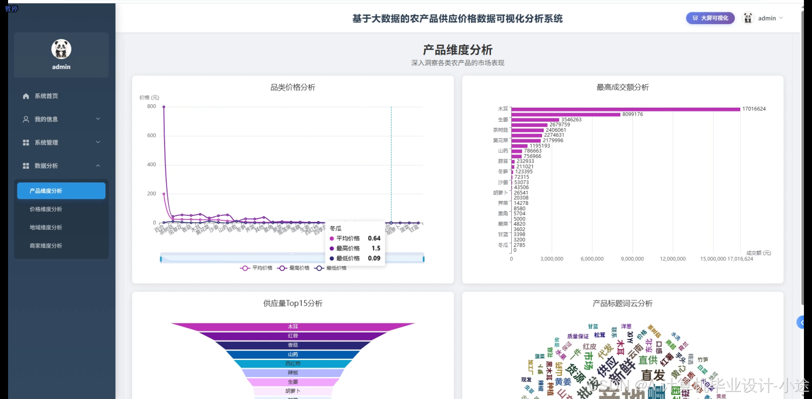Click the 辣椒 funnel segment
Viewport: 812px width, 399px height.
pyautogui.click(x=293, y=373)
